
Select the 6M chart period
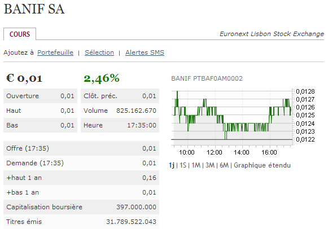[x=224, y=165]
